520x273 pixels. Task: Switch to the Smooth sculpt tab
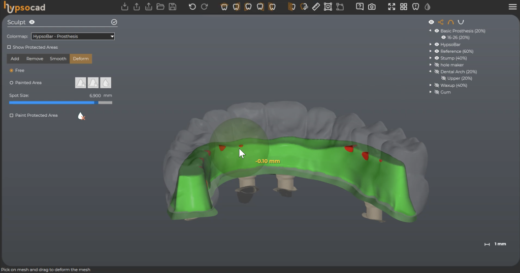58,59
